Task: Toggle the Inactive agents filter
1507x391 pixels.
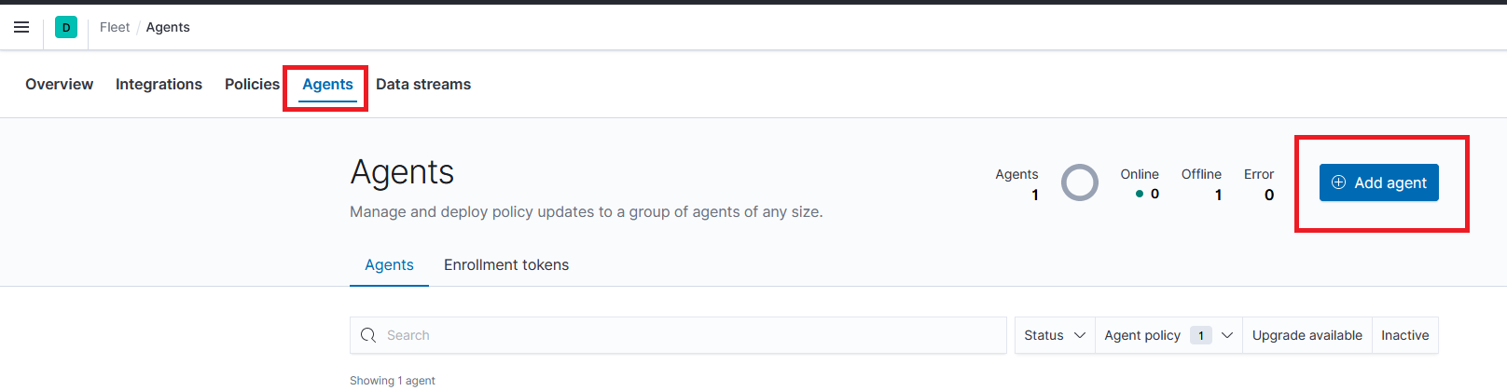Action: (x=1404, y=335)
